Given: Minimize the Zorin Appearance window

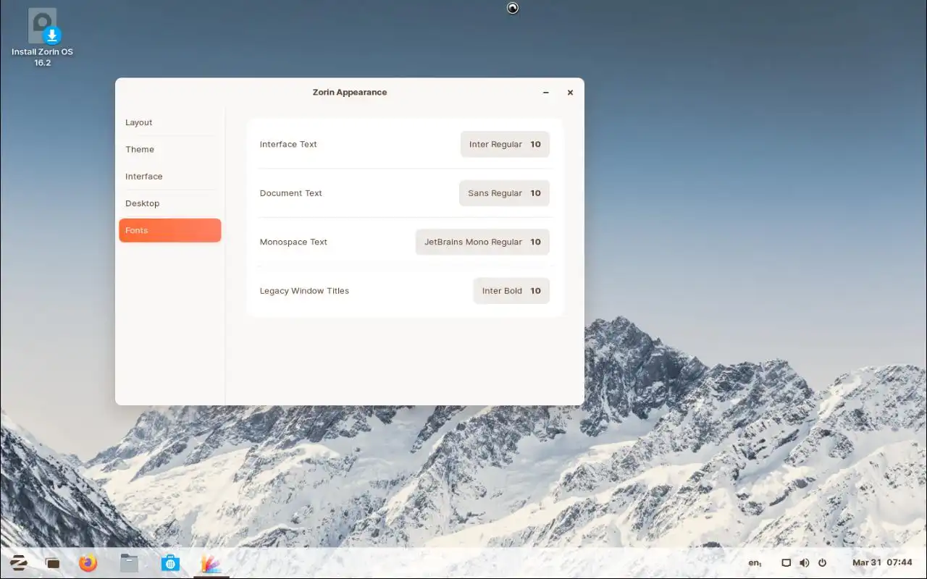Looking at the screenshot, I should pyautogui.click(x=546, y=93).
